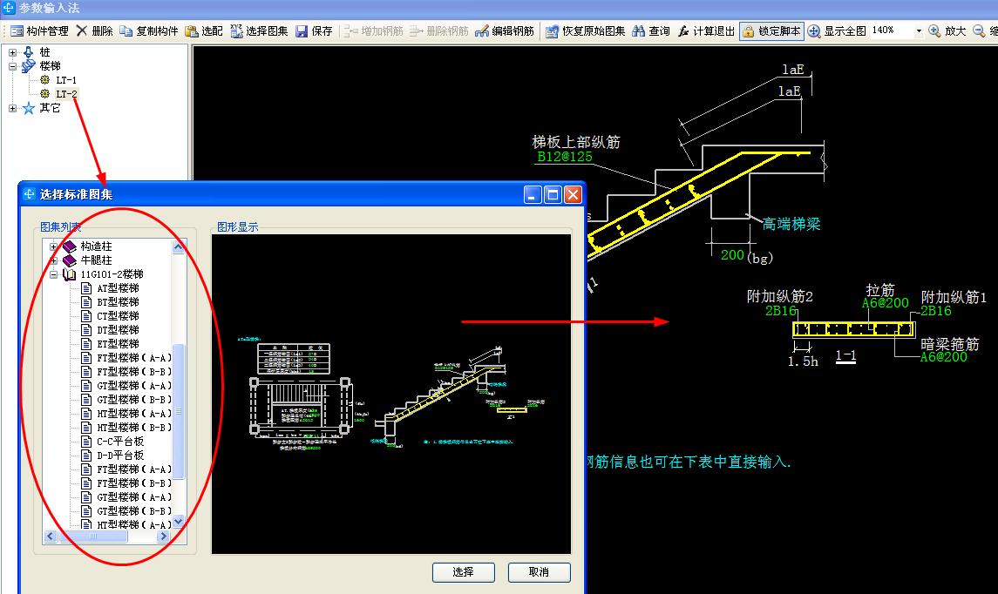Click the atlas list vertical scrollbar thumb

178,411
